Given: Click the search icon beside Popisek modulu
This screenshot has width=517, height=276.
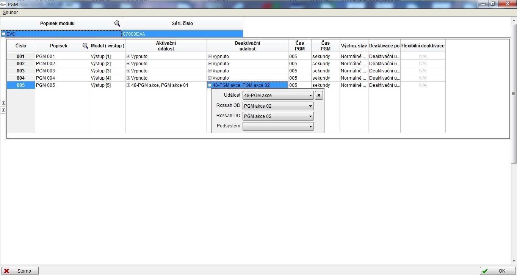Looking at the screenshot, I should point(117,24).
